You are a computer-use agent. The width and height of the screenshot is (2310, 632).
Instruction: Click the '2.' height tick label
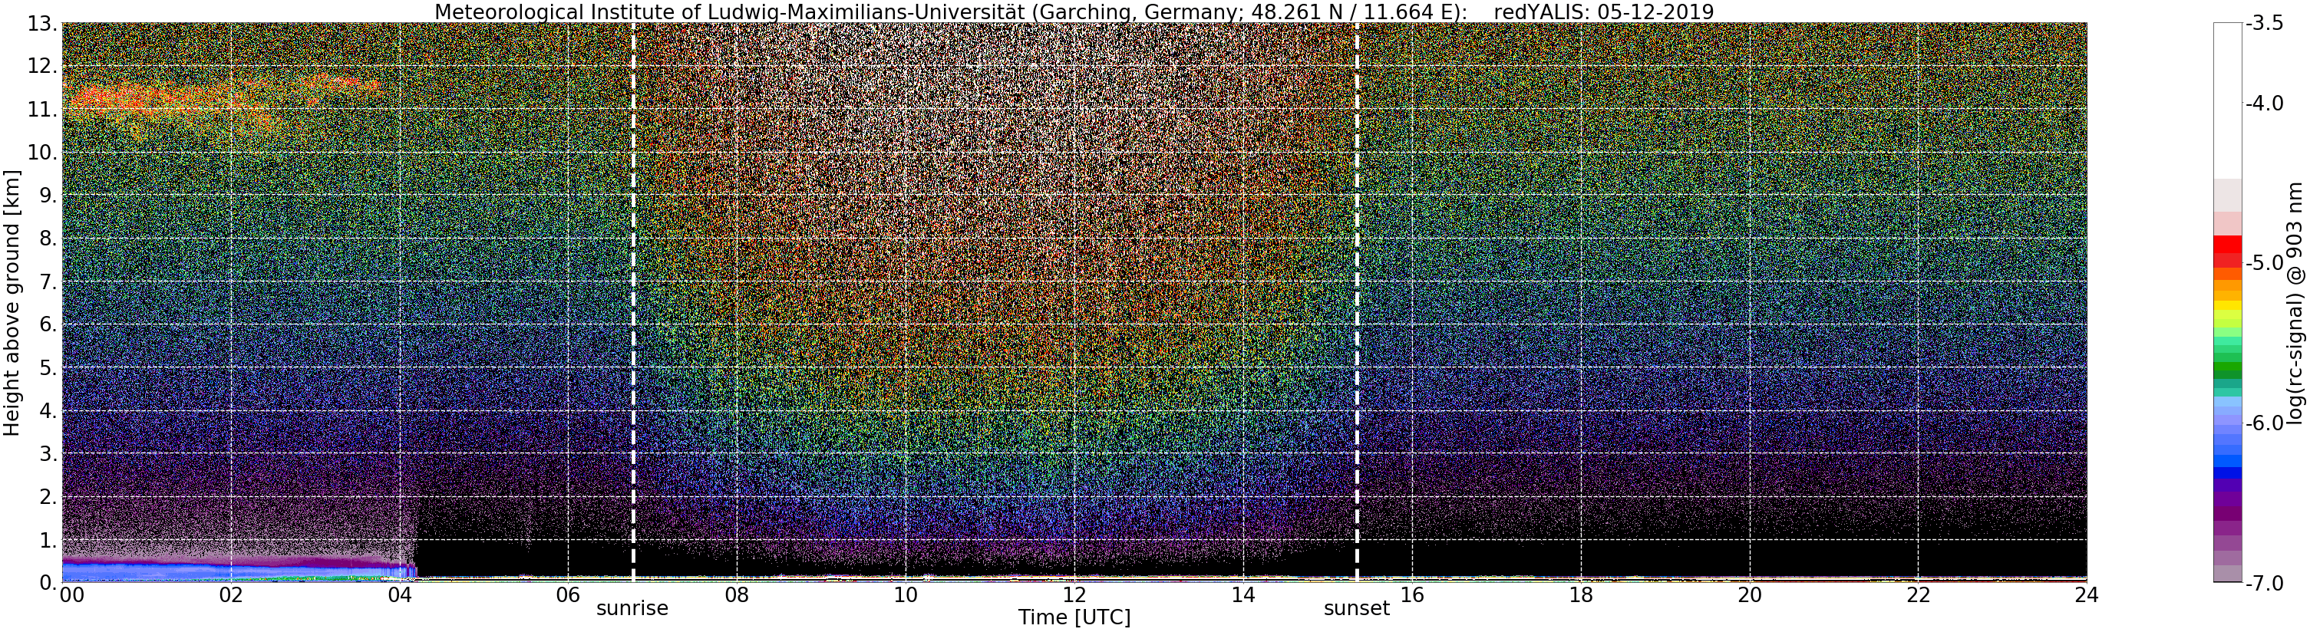tap(48, 497)
